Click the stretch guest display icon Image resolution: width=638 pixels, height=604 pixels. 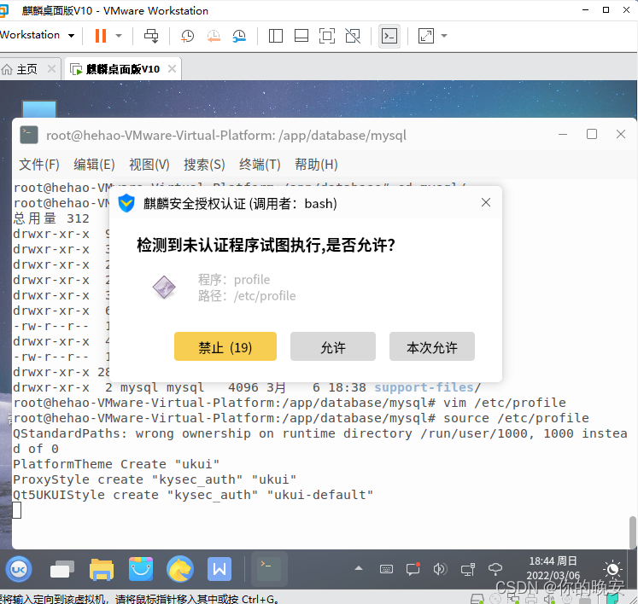426,36
